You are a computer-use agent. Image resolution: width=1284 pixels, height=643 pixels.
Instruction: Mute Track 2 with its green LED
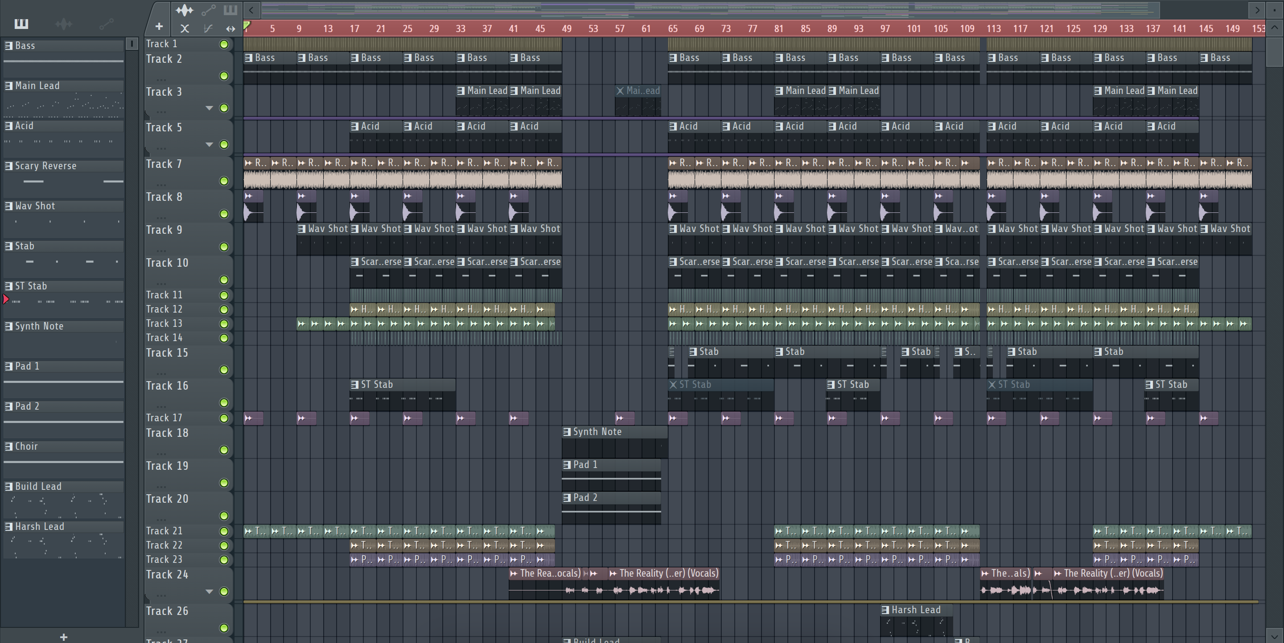click(224, 76)
